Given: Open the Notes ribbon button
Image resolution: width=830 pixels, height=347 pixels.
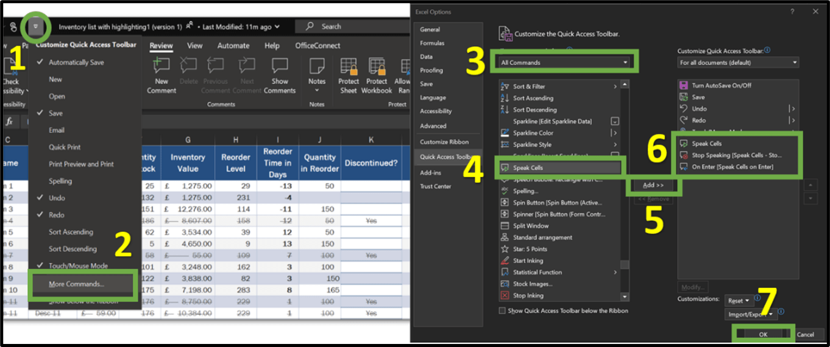Looking at the screenshot, I should click(x=317, y=67).
